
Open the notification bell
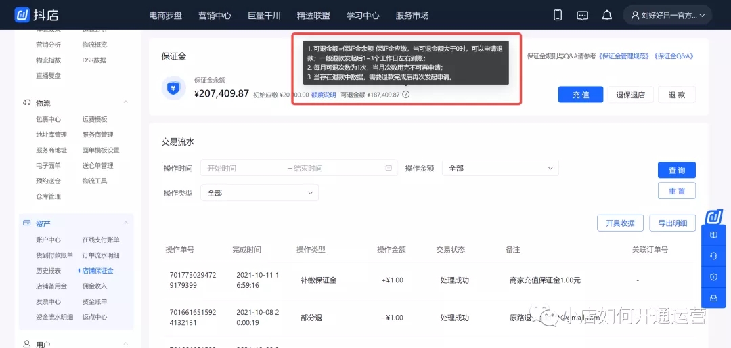coord(607,16)
